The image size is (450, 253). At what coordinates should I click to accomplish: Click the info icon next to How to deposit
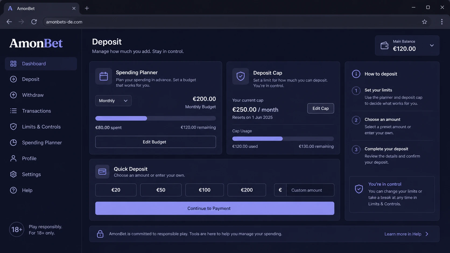(356, 74)
